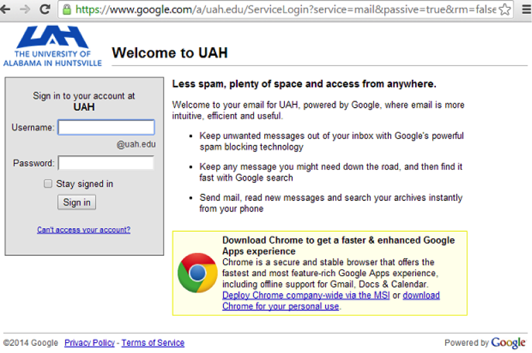Click the browser forward arrow
The width and height of the screenshot is (532, 353).
pyautogui.click(x=25, y=9)
